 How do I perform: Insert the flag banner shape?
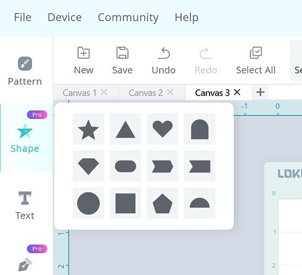click(200, 166)
